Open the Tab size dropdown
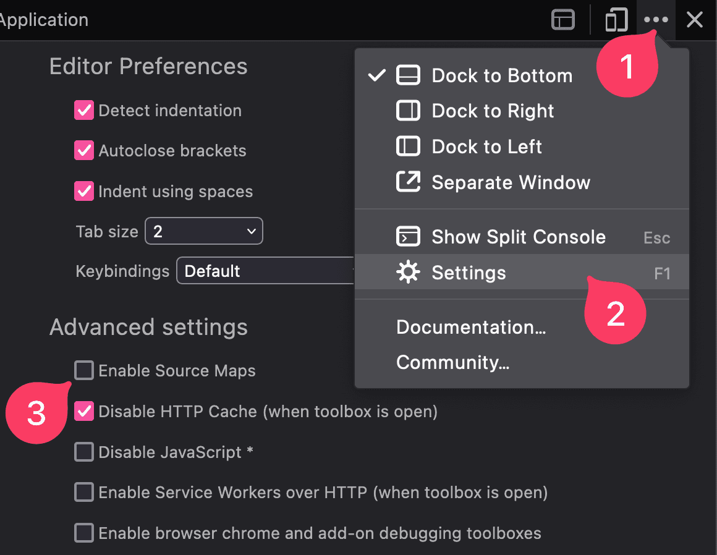Screen dimensions: 717x555 tap(203, 231)
